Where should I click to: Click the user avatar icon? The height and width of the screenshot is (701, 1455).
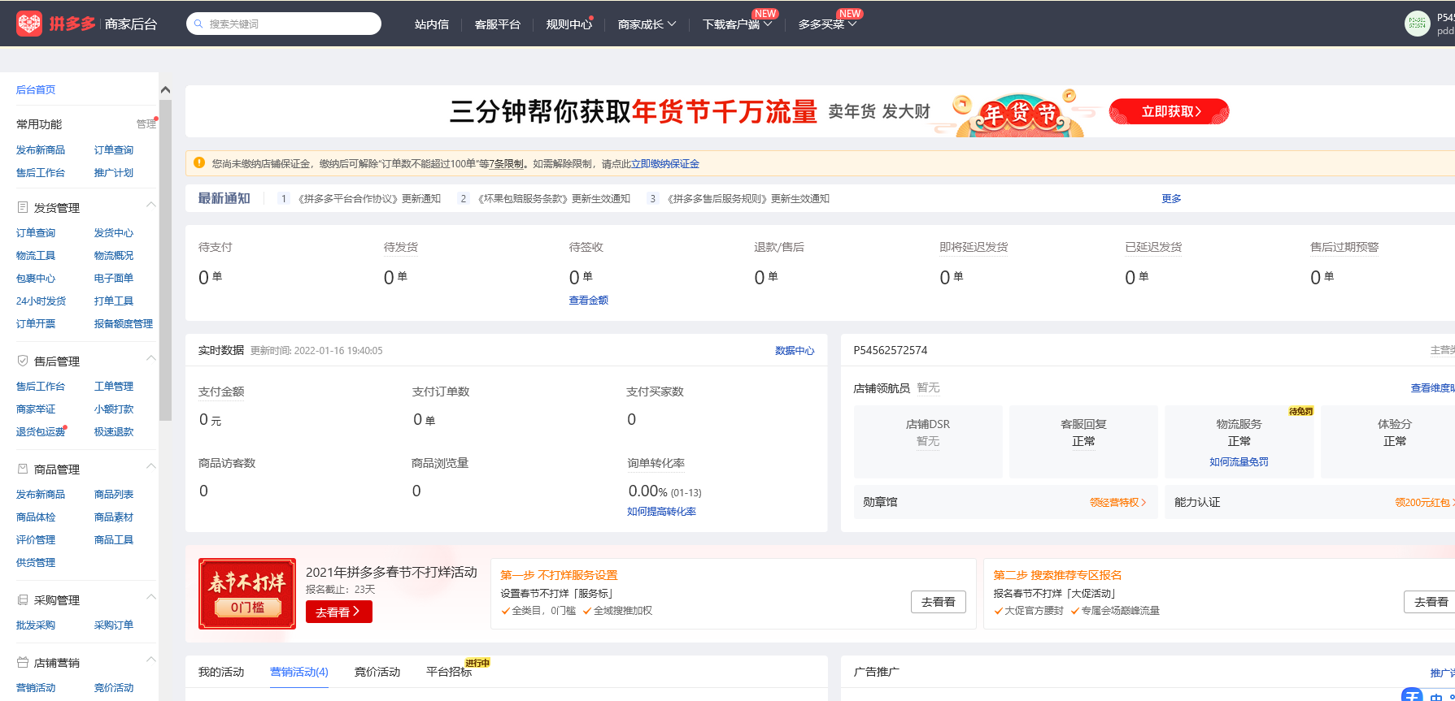click(1417, 24)
